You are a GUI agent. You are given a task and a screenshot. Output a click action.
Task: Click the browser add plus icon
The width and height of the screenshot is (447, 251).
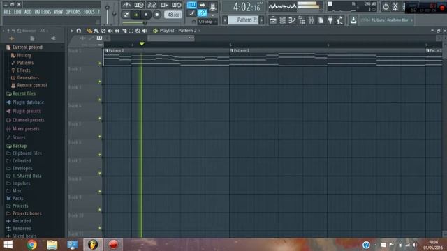(12, 38)
